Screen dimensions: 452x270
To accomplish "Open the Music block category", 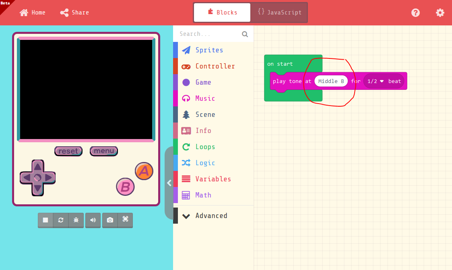I will point(213,98).
